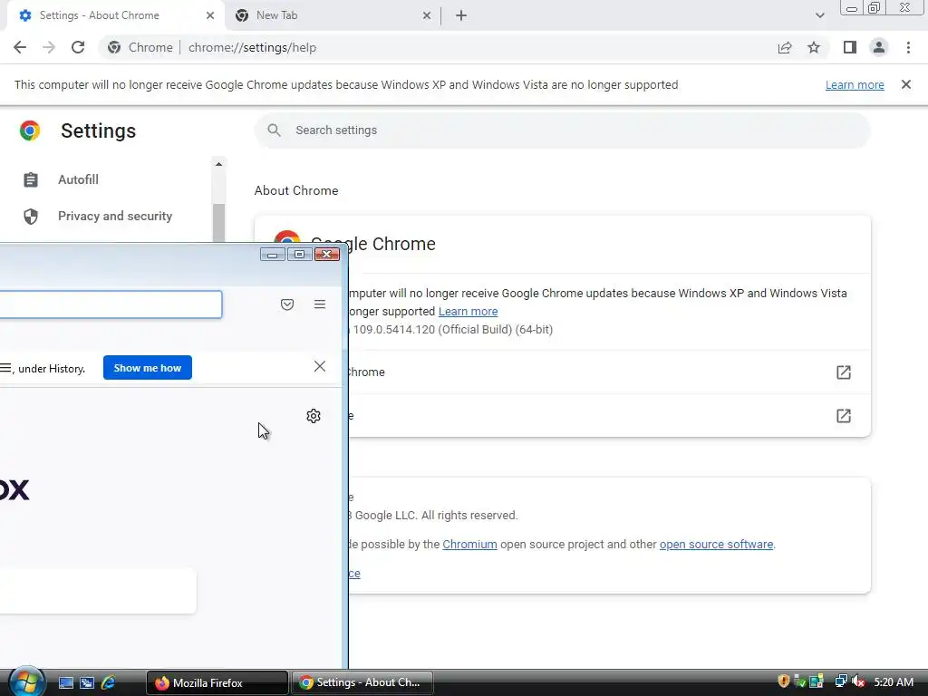Open the Chromium project link
The image size is (928, 696).
point(470,544)
